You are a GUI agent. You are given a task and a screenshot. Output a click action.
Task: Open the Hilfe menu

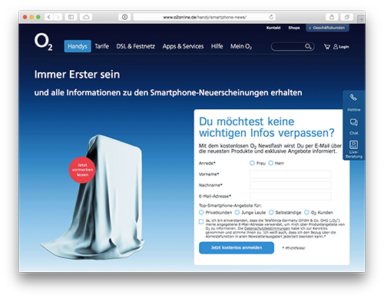217,46
